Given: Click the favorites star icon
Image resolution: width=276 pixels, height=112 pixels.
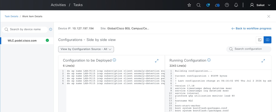Looking at the screenshot, I should [189, 5].
